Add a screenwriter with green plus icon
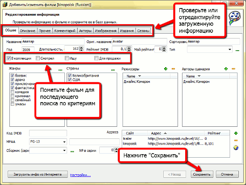246x185 pixels. [226, 69]
